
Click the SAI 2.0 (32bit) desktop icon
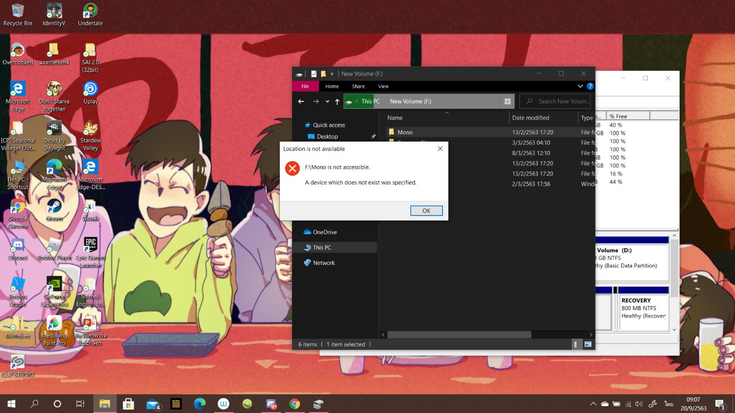tap(90, 58)
